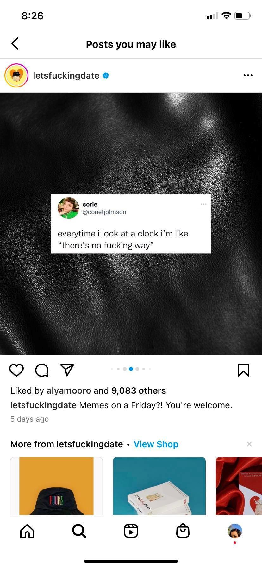The image size is (262, 568).
Task: Open letsfuckingdate profile story avatar
Action: coord(16,75)
